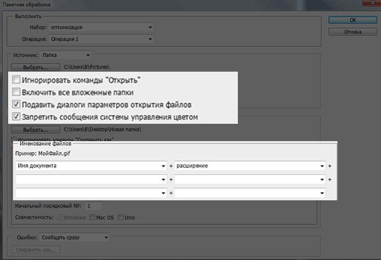Open the Ошибки dropdown showing Сообщать сразу

coord(75,237)
